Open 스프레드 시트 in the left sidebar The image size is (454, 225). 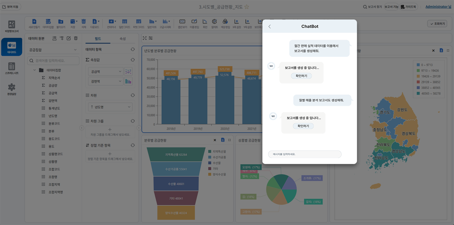(x=12, y=68)
